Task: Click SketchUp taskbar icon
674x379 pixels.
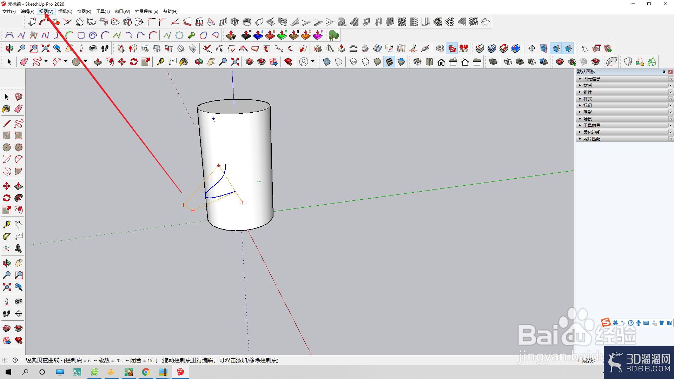Action: click(180, 372)
